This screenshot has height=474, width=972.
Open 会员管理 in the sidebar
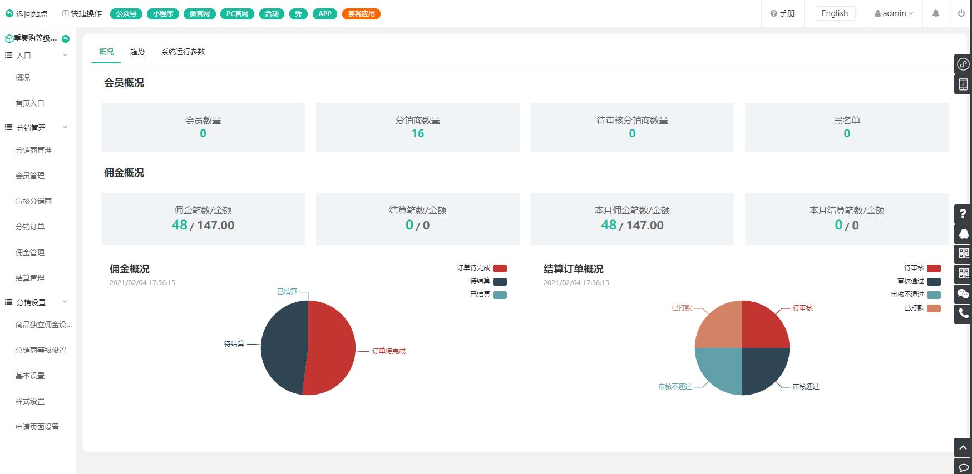pyautogui.click(x=30, y=176)
